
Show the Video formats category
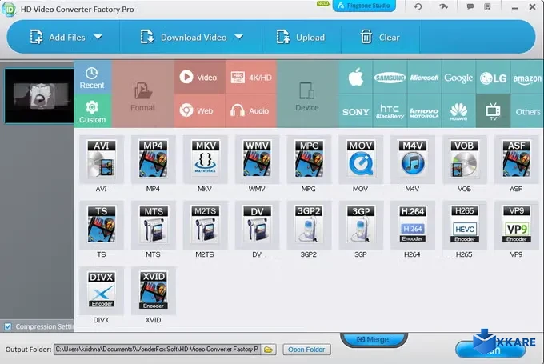199,77
